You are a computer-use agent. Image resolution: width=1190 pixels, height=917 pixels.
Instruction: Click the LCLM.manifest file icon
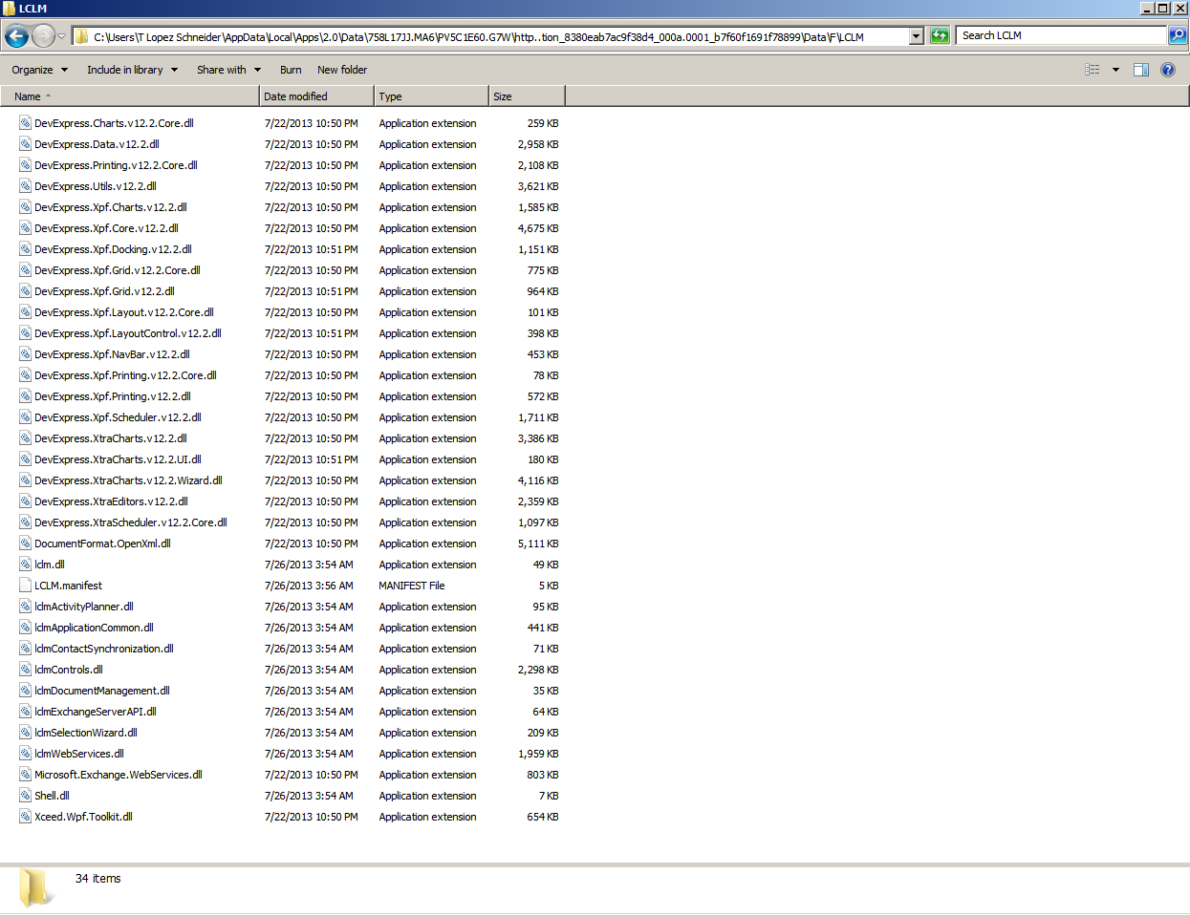[26, 586]
